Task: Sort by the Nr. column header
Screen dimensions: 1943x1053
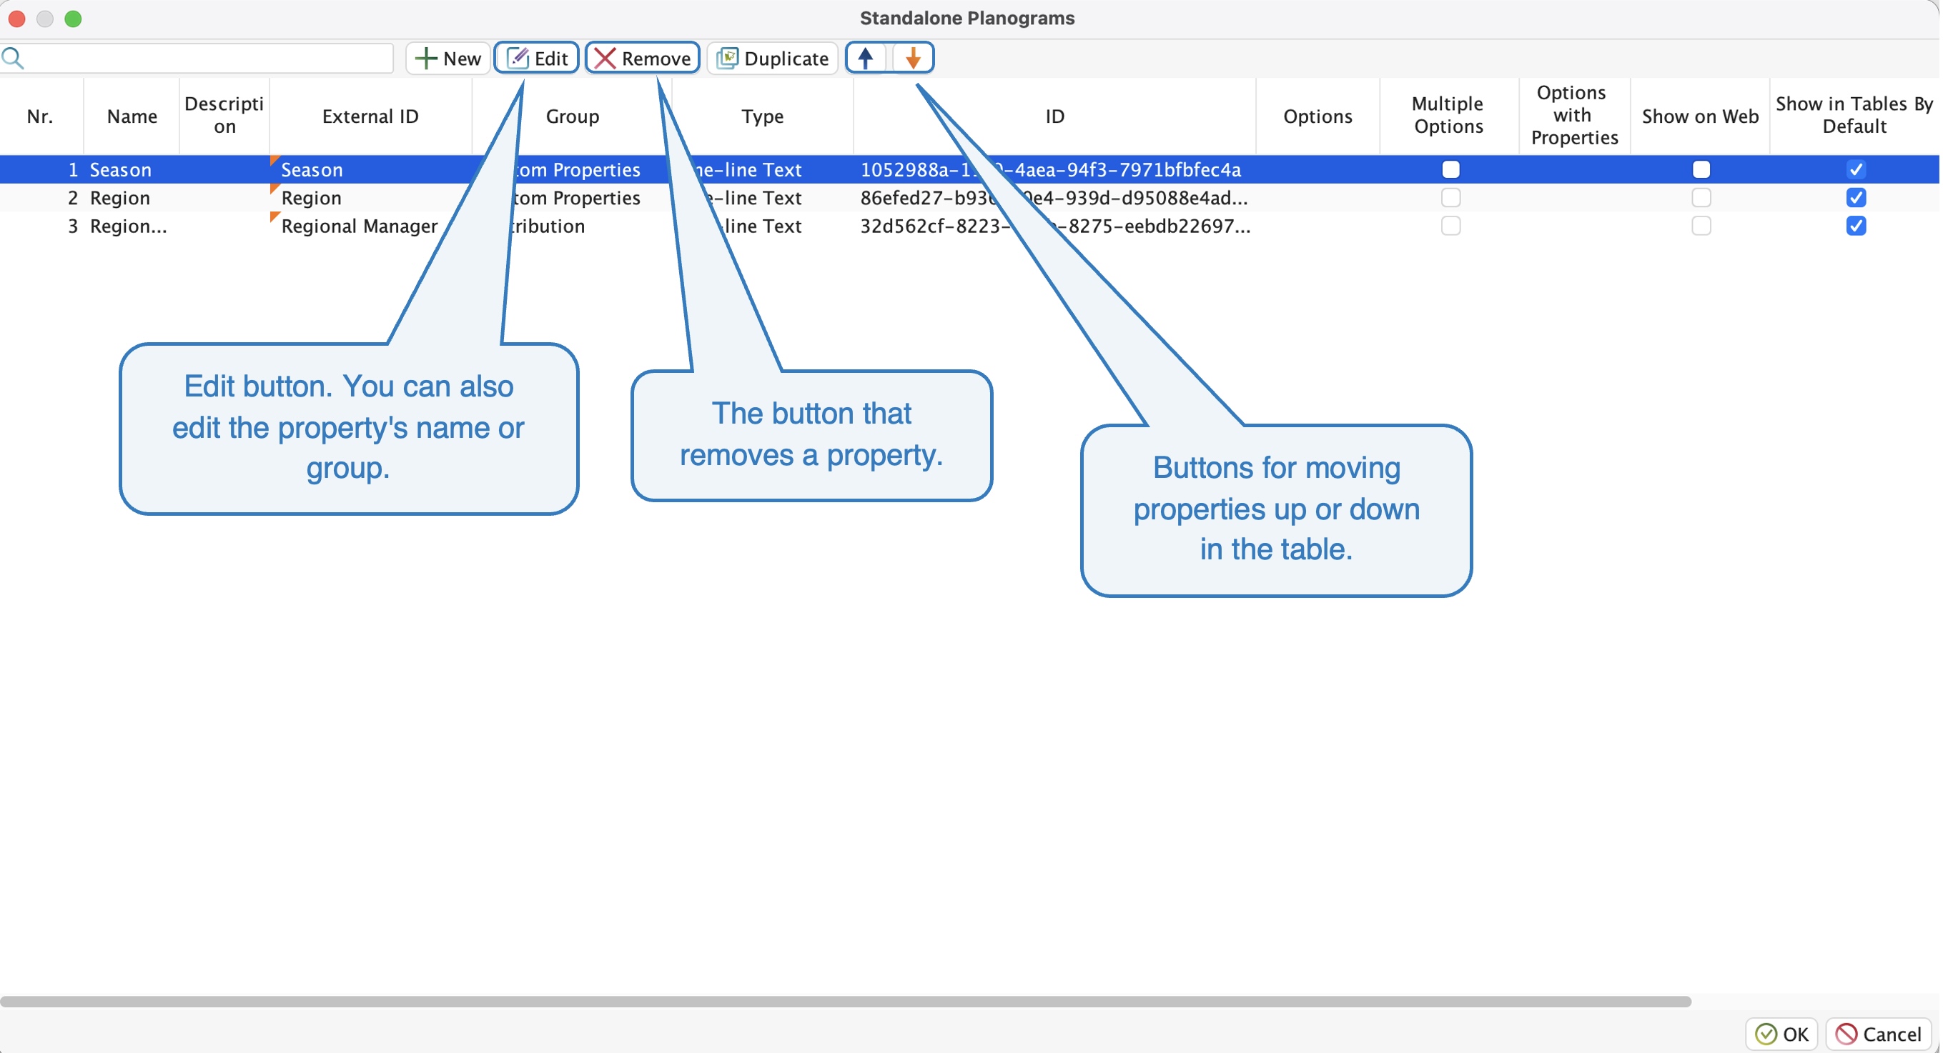Action: pos(41,116)
